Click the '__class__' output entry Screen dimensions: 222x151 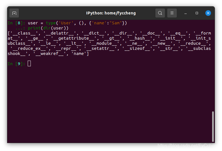tap(24, 33)
